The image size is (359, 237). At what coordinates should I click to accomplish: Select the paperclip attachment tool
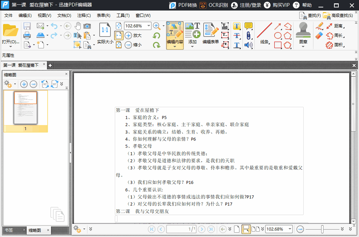(249, 35)
